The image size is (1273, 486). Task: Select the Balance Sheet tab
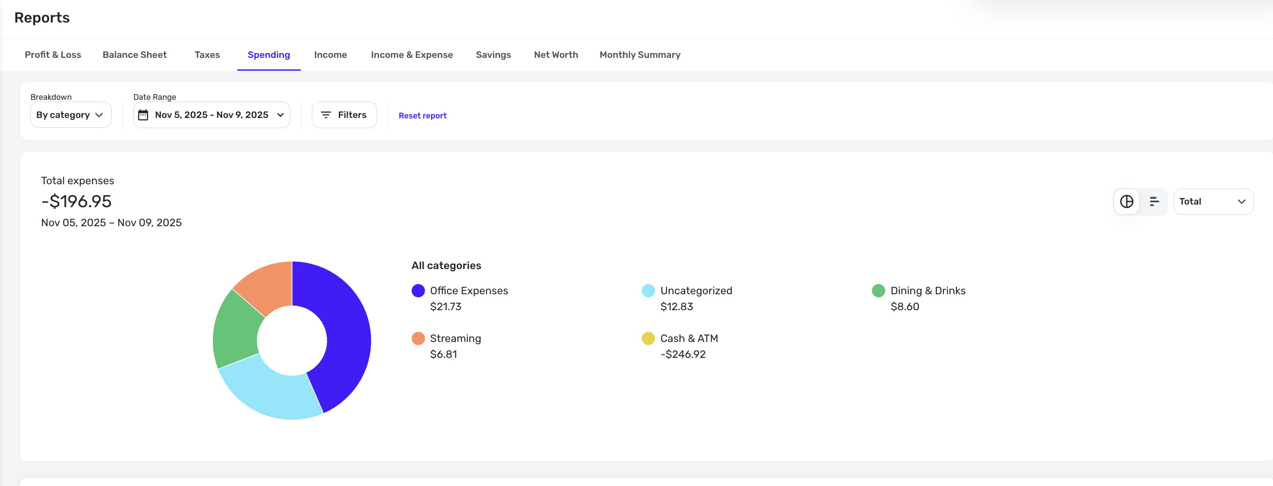coord(134,55)
